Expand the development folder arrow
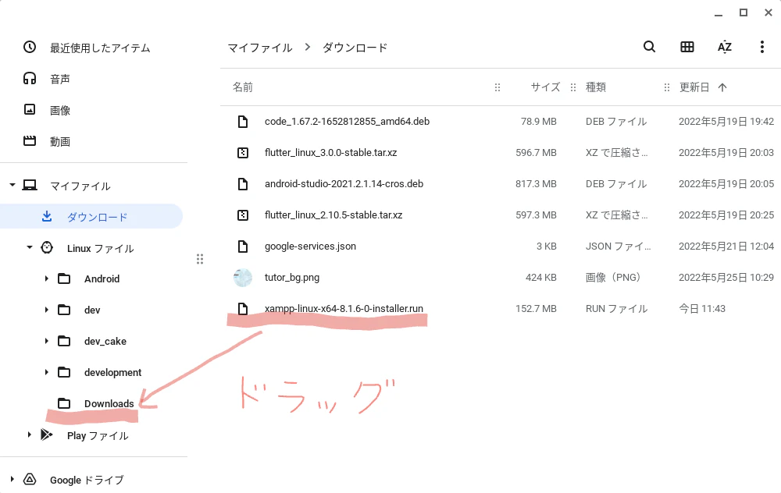This screenshot has width=781, height=493. pos(46,372)
